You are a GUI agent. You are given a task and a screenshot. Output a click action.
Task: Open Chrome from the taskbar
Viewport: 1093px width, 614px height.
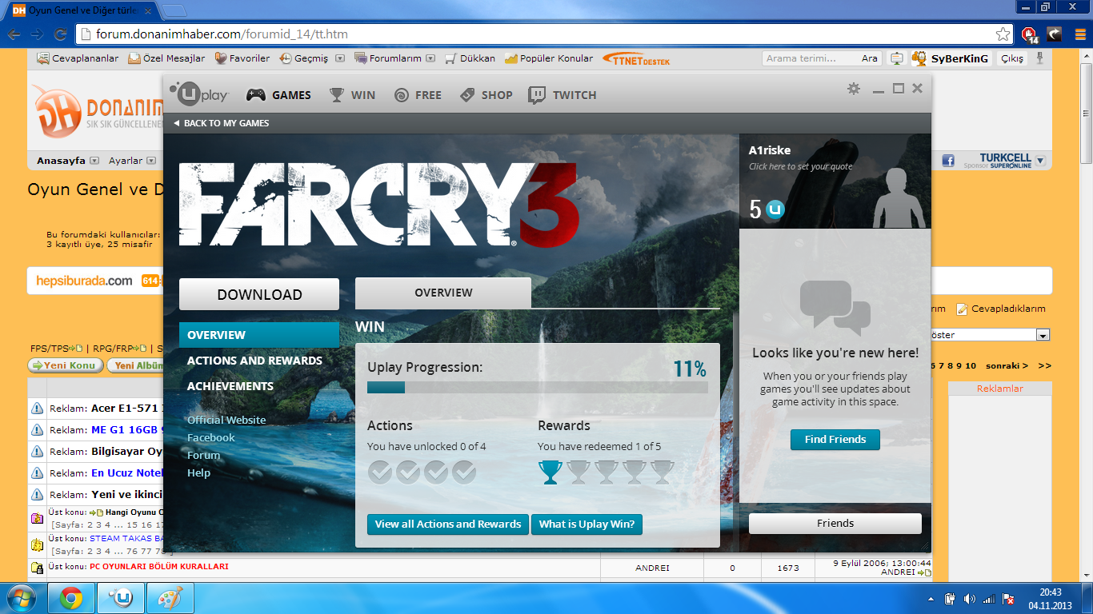tap(71, 598)
